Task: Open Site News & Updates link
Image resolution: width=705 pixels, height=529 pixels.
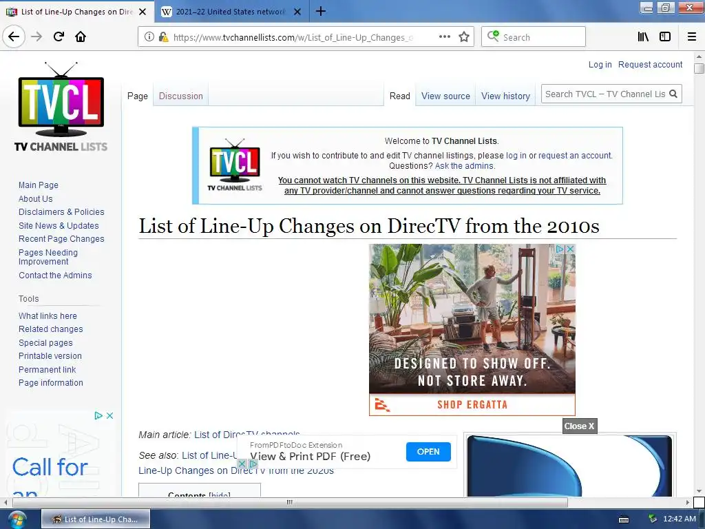Action: [59, 225]
